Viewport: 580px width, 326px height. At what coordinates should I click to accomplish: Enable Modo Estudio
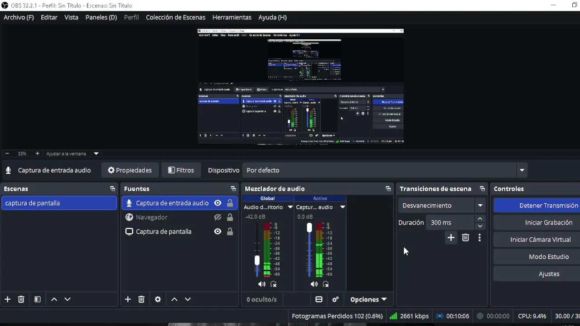tap(536, 257)
